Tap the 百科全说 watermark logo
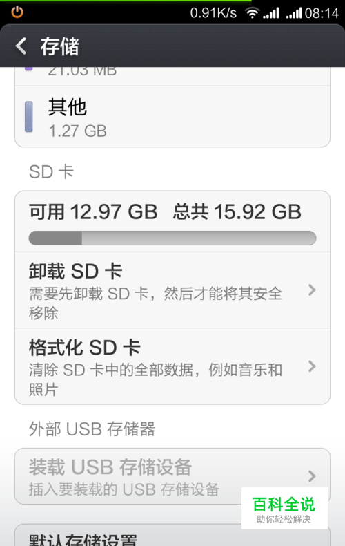This screenshot has width=345, height=546. pos(284,509)
